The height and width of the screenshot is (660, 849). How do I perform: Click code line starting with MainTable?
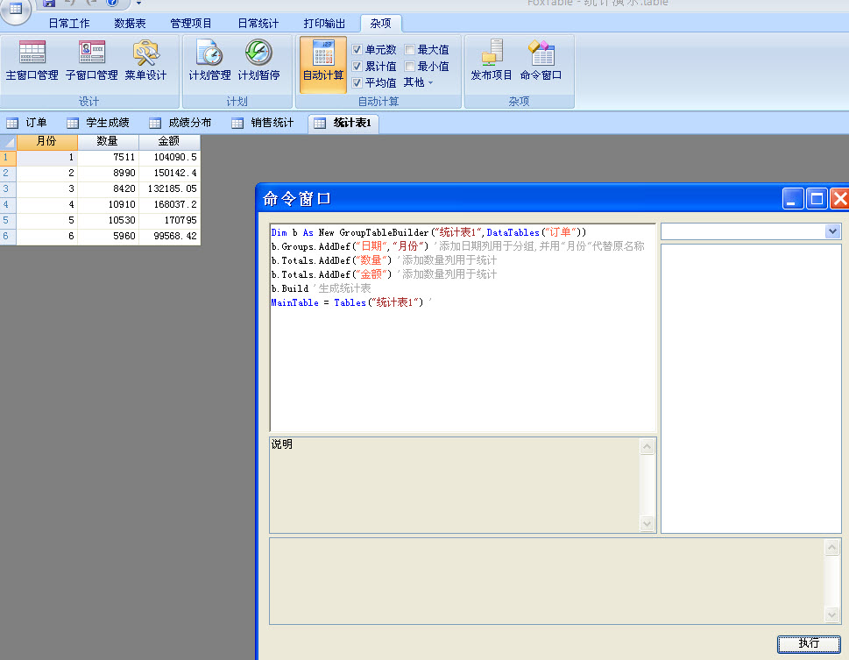[350, 303]
